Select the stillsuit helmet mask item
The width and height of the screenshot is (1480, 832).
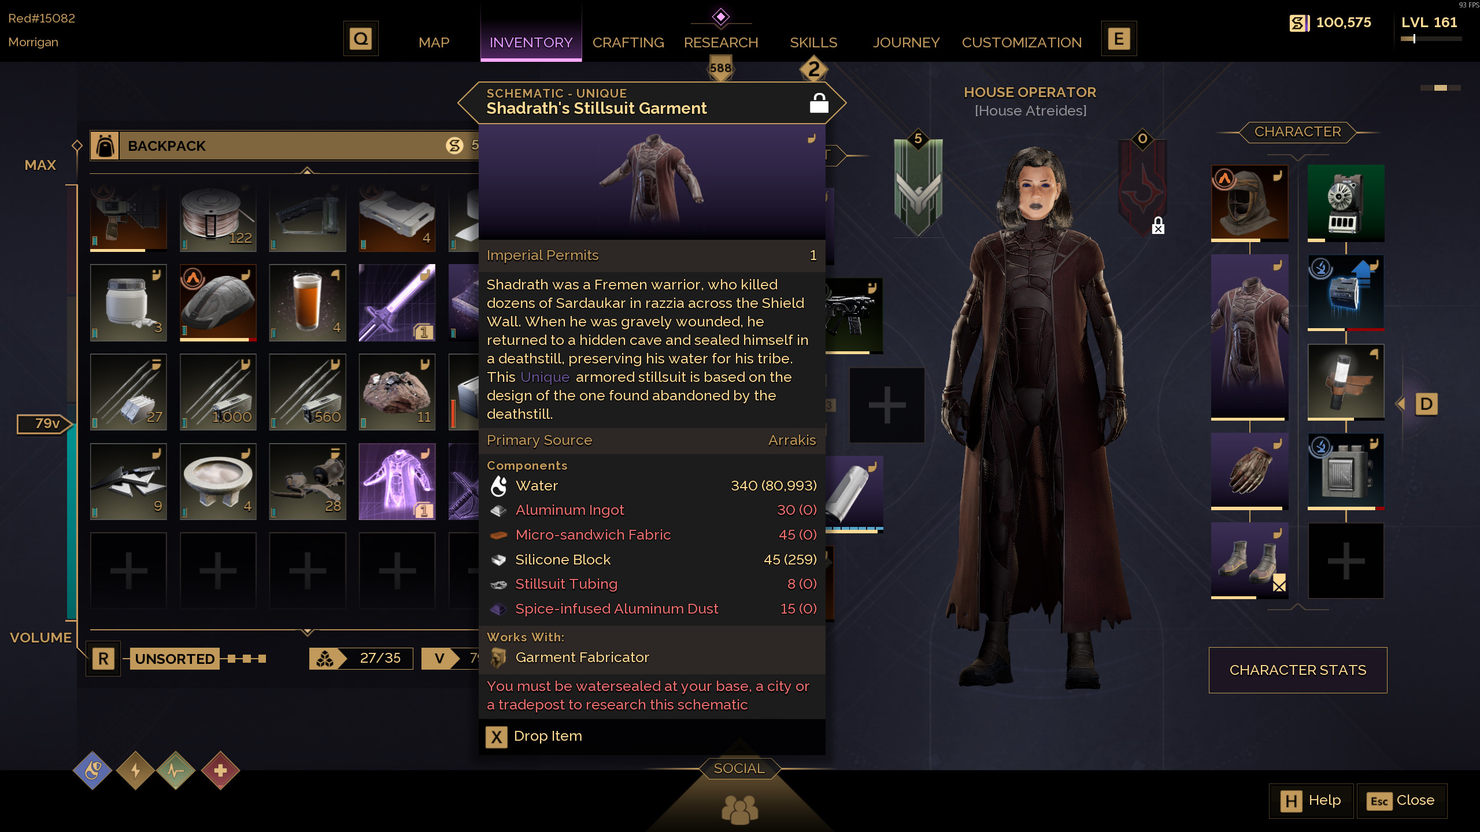(x=1249, y=203)
